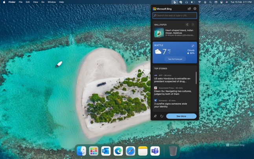Image resolution: width=254 pixels, height=159 pixels.
Task: Open Launchpad from the Dock
Action: (x=94, y=151)
